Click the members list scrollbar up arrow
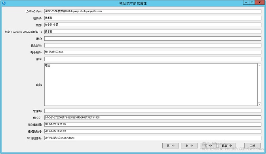266x154 pixels. (x=259, y=66)
